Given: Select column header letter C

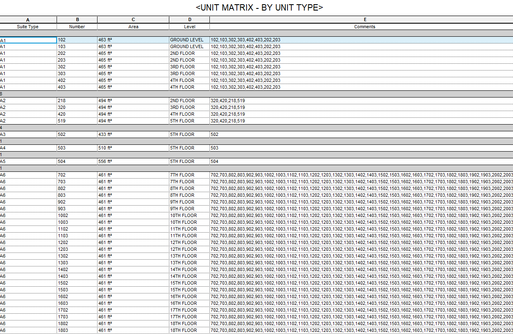Looking at the screenshot, I should tap(133, 19).
